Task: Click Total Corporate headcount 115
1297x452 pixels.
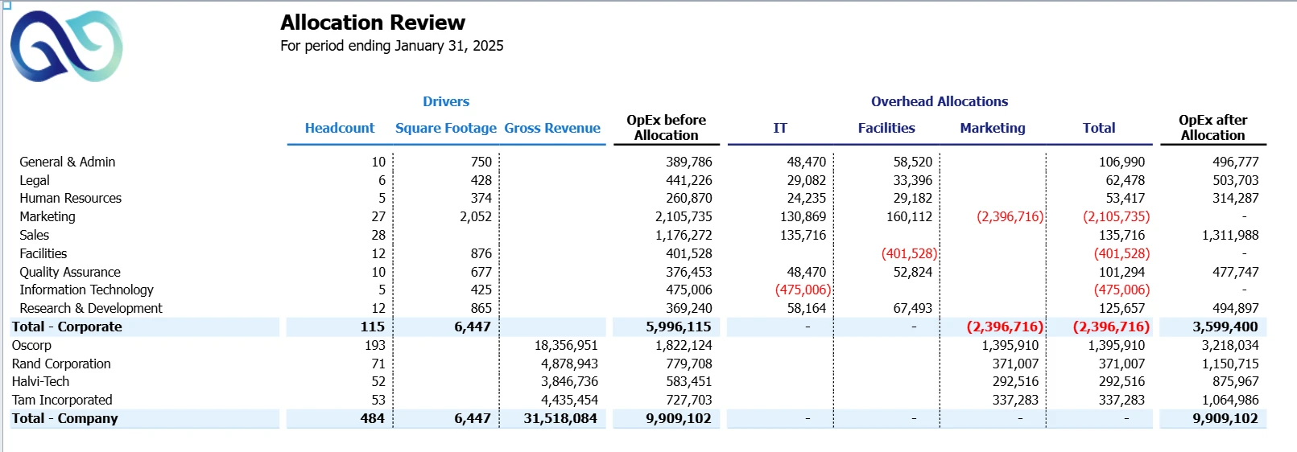Action: pos(373,327)
